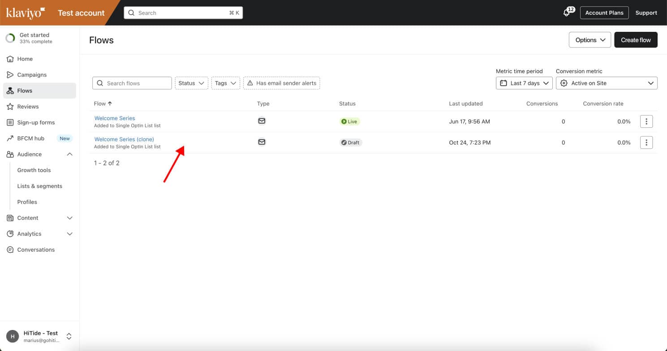Open the Welcome Series (clone) flow link

pos(124,139)
